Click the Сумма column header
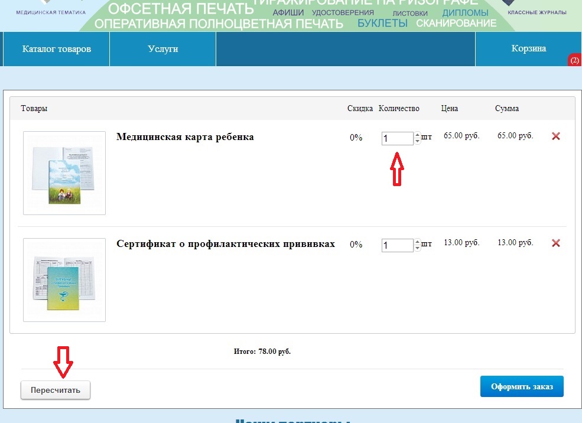This screenshot has height=423, width=582. (506, 108)
